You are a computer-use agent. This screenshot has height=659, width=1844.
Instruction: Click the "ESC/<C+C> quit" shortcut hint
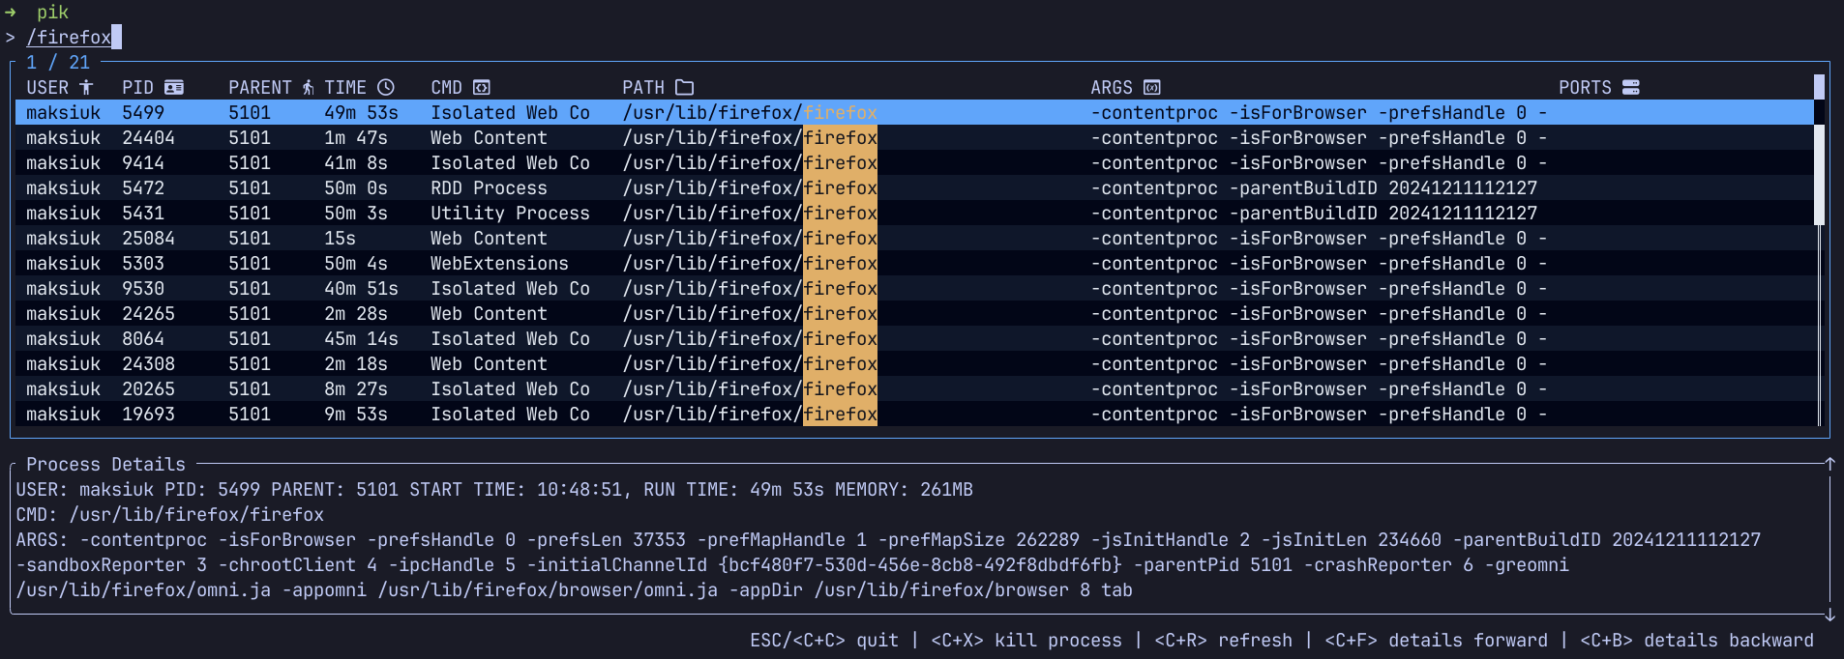(824, 640)
